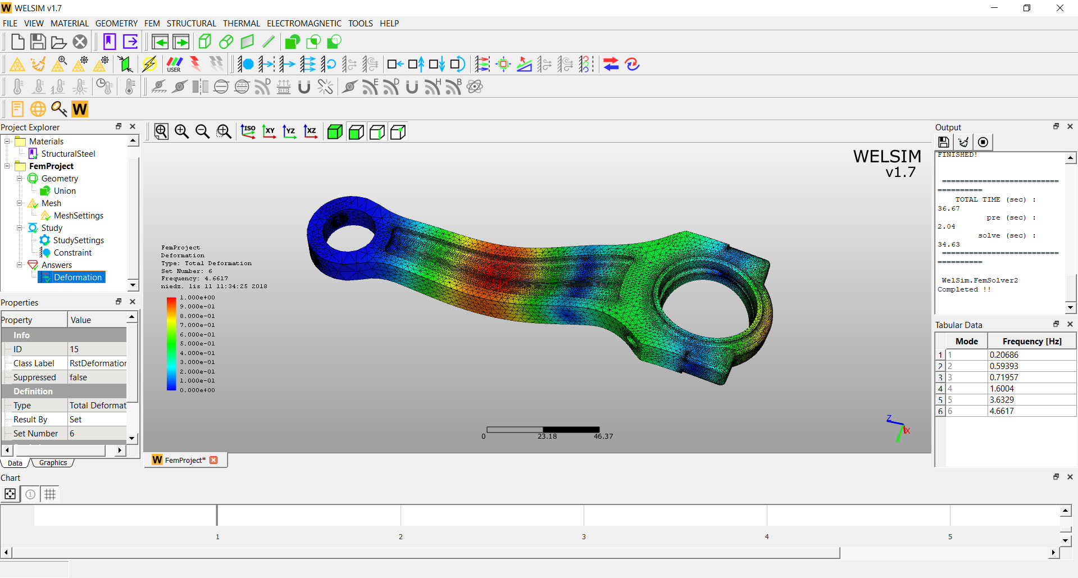Toggle the chart points display button

pyautogui.click(x=10, y=494)
